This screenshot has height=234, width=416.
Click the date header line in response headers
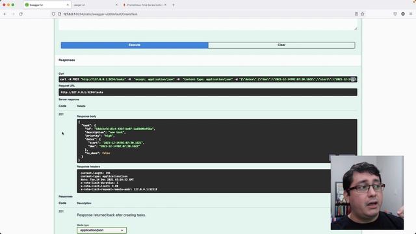coord(107,179)
